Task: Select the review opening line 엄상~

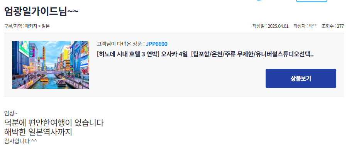Action: click(11, 113)
